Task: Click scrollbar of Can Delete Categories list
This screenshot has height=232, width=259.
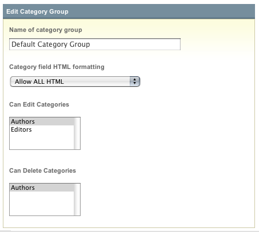Action: (x=77, y=200)
